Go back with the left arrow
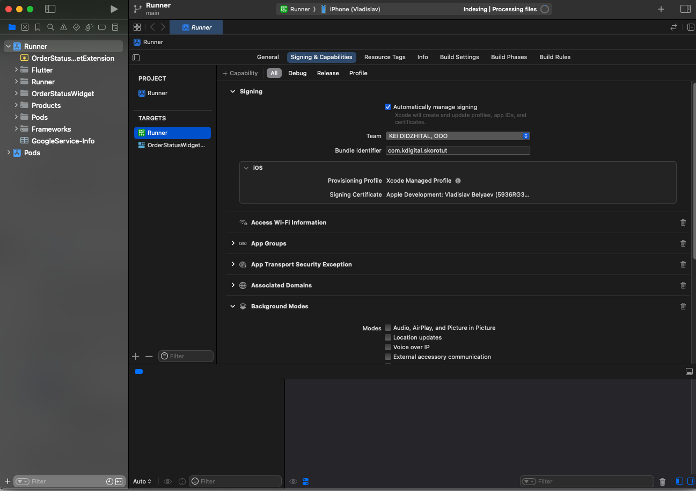The image size is (696, 491). pyautogui.click(x=152, y=27)
